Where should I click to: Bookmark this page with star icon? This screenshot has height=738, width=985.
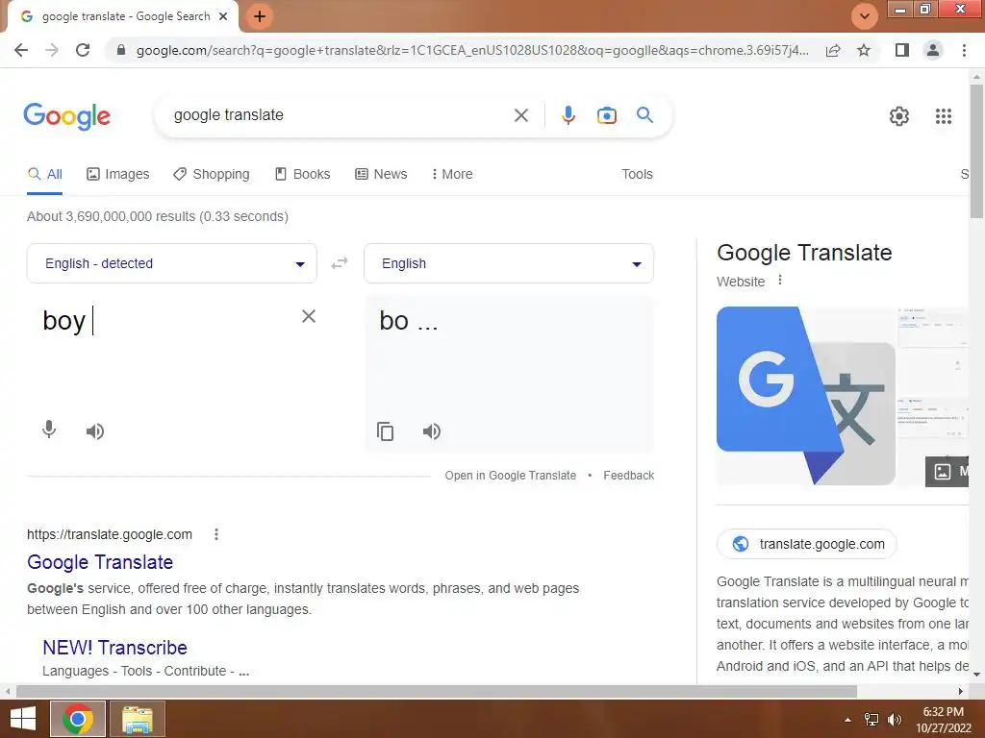click(x=864, y=50)
